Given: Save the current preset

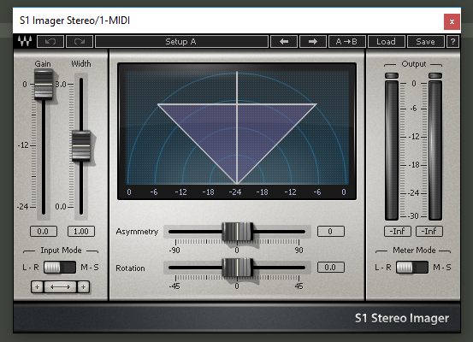Looking at the screenshot, I should [x=426, y=41].
